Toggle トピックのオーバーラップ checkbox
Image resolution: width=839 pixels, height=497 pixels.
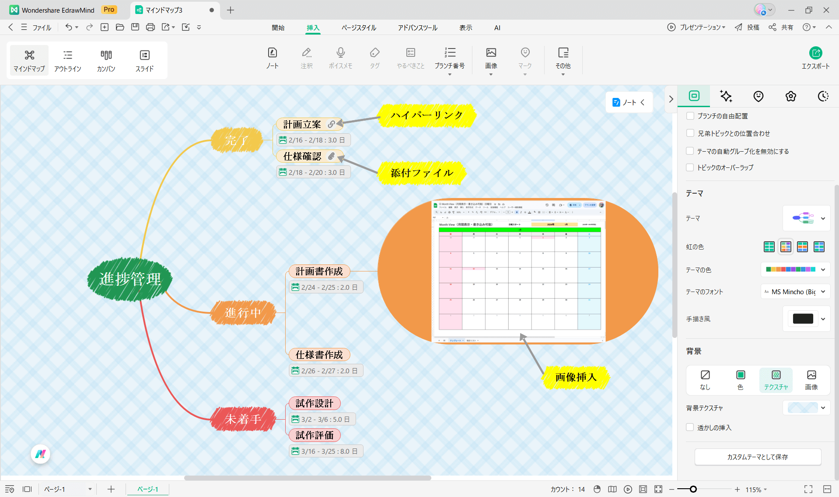[x=690, y=167]
